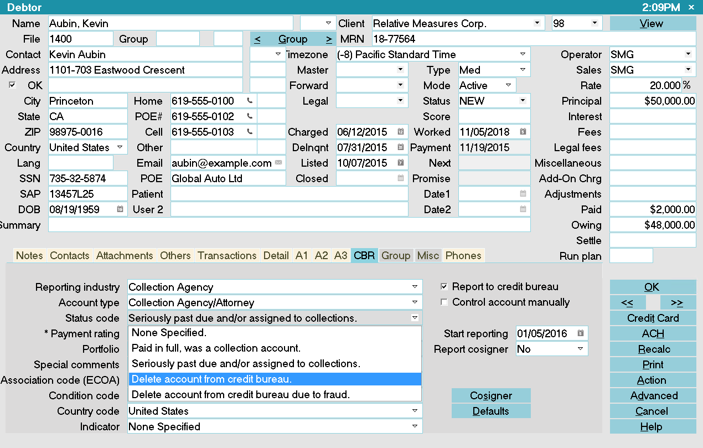Open the calendar for Closed date
The height and width of the screenshot is (448, 703).
(401, 178)
